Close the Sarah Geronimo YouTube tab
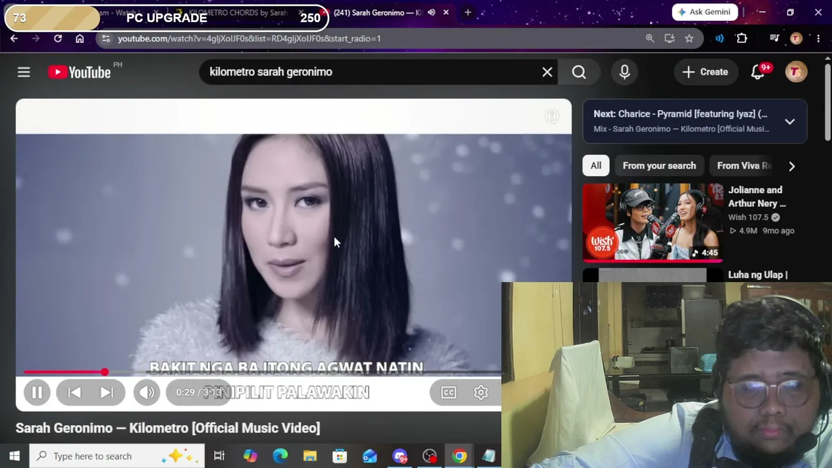The image size is (832, 468). point(446,12)
